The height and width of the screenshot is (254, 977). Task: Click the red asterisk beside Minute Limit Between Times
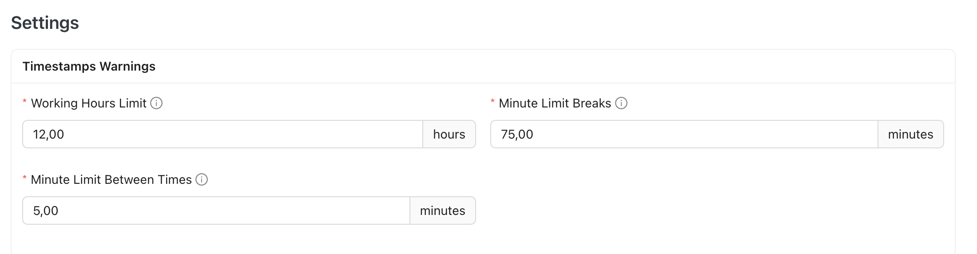[x=24, y=179]
